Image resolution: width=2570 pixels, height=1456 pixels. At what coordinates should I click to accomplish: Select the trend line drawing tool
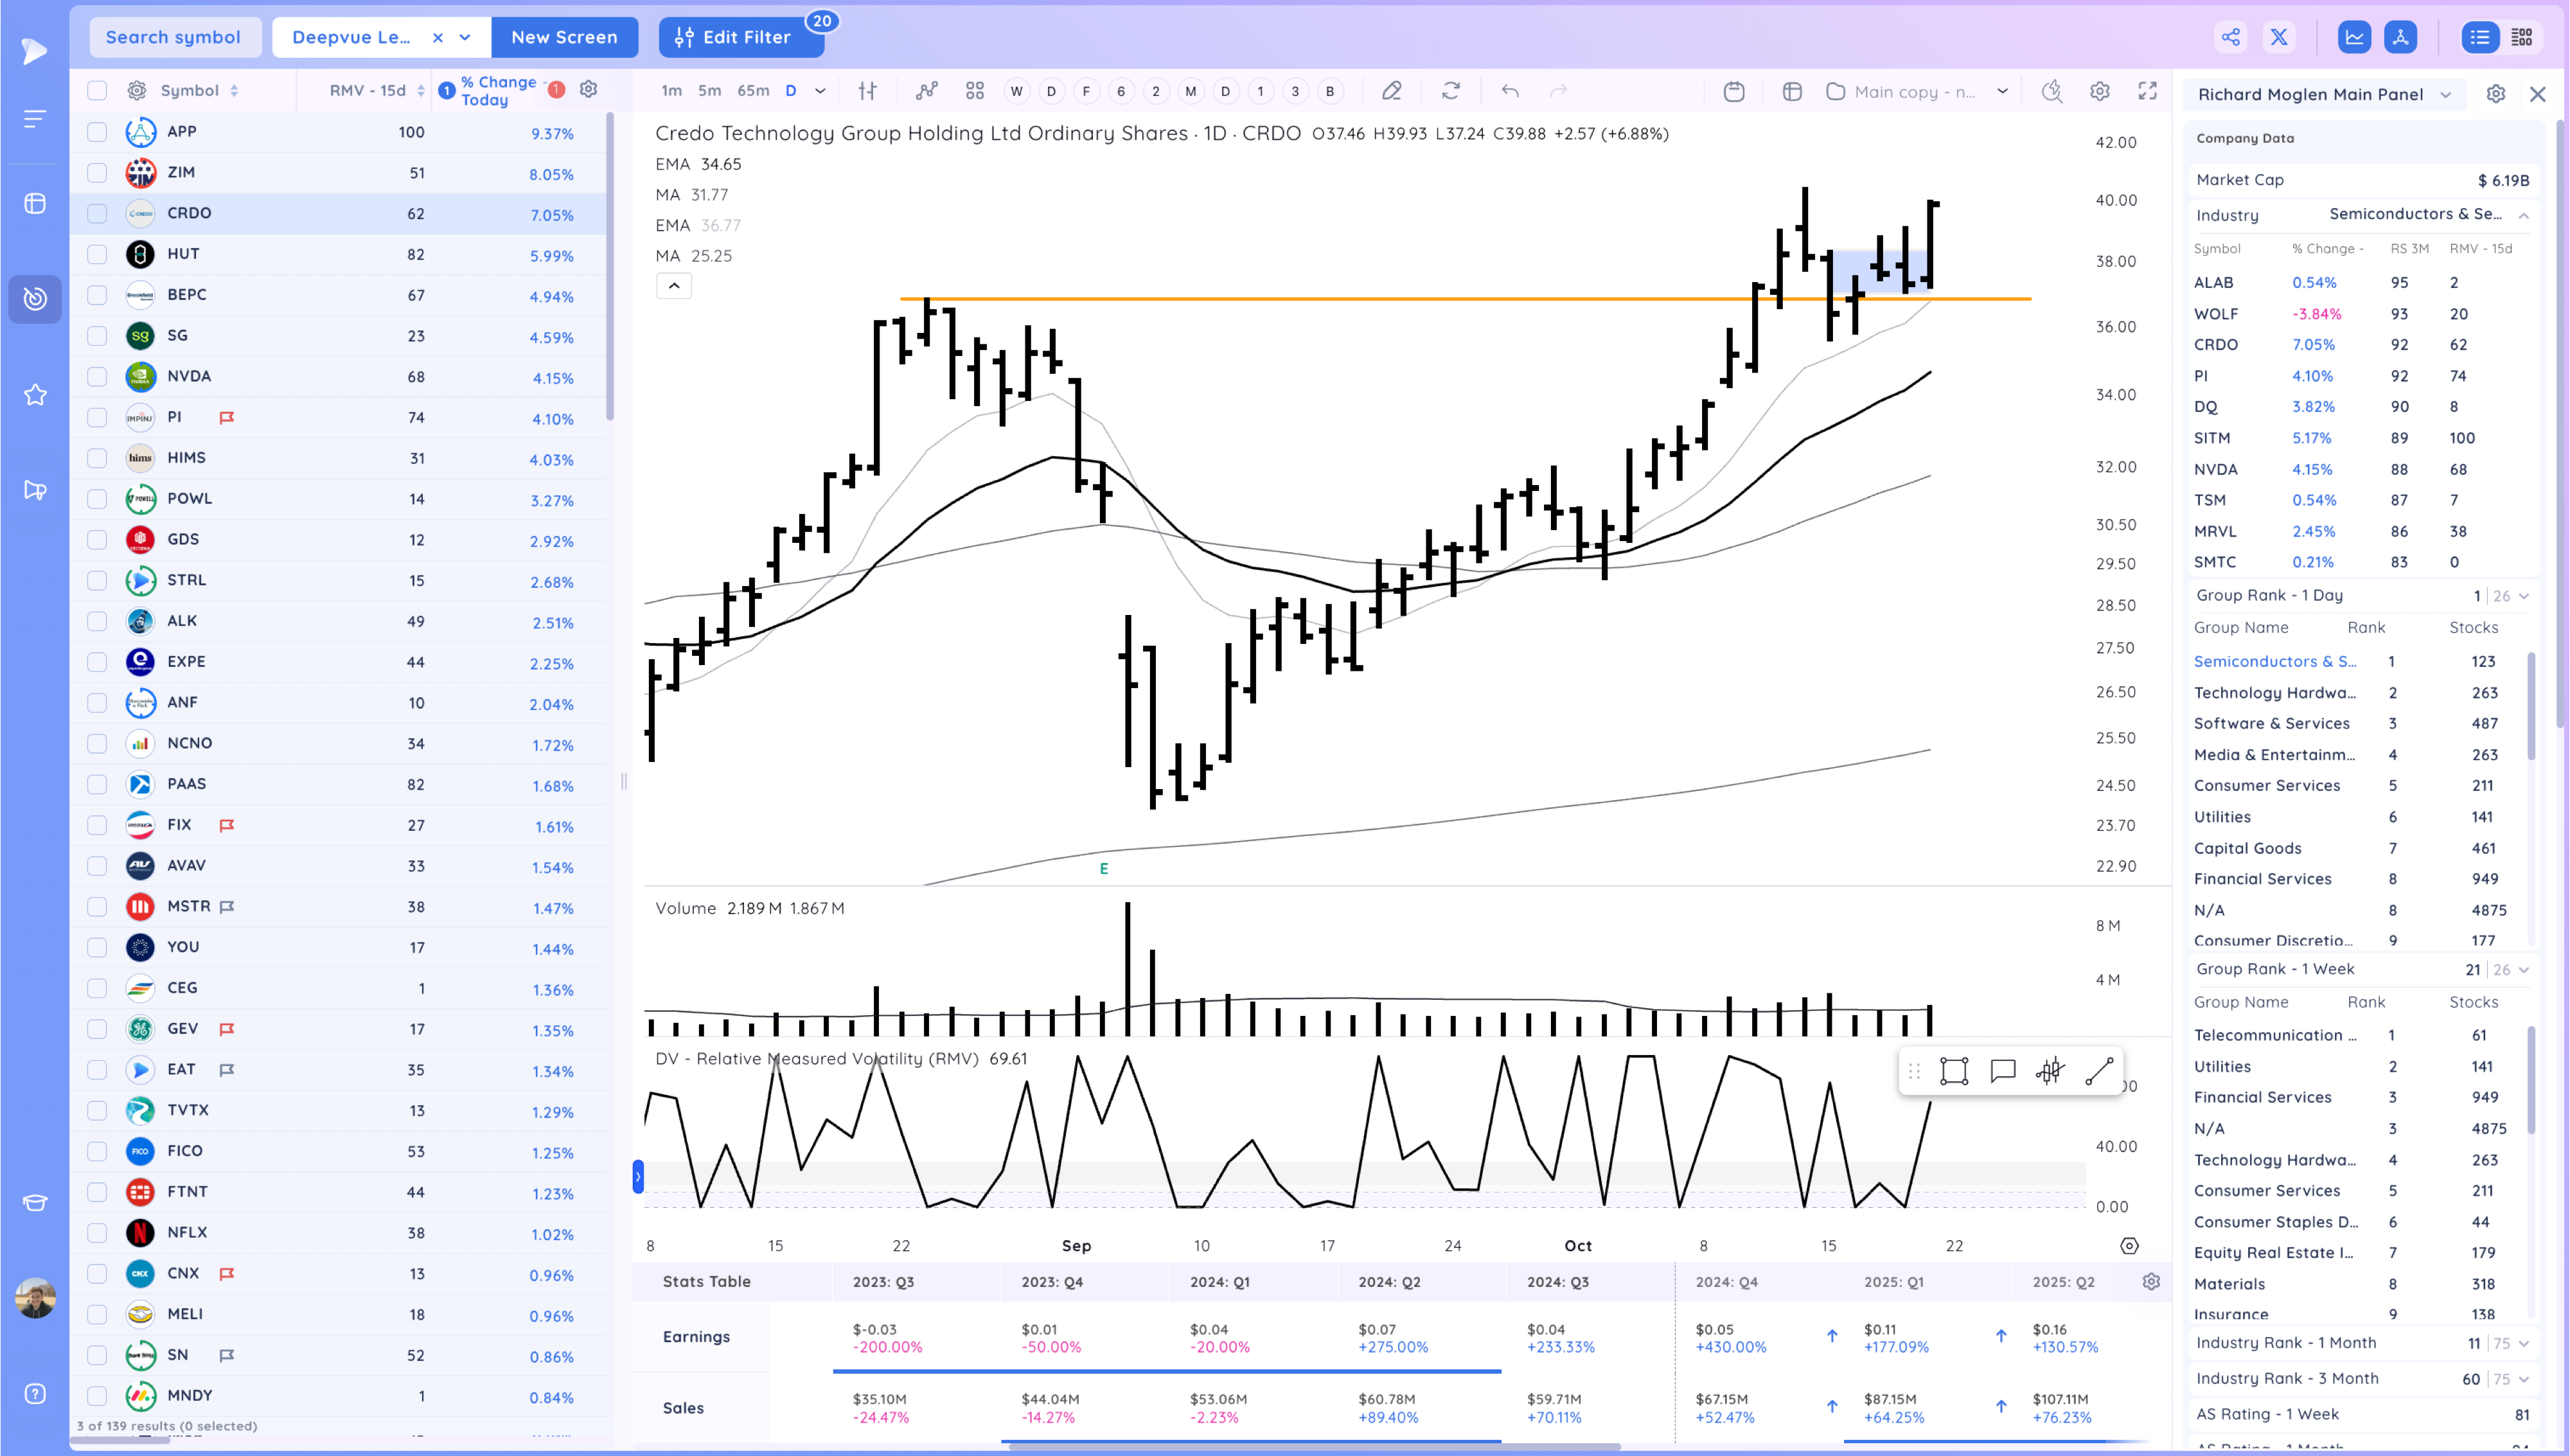(2098, 1071)
